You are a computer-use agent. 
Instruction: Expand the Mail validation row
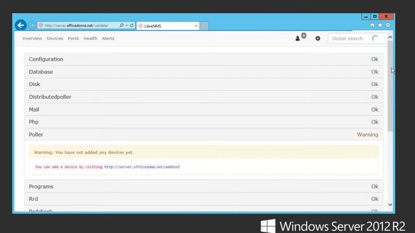tap(204, 109)
